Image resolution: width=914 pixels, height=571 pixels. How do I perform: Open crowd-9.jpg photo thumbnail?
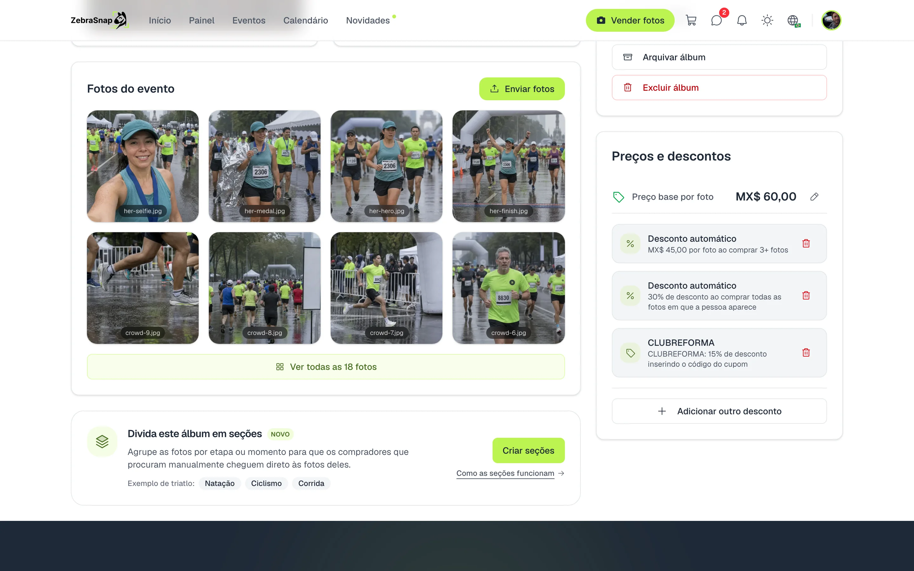coord(143,288)
